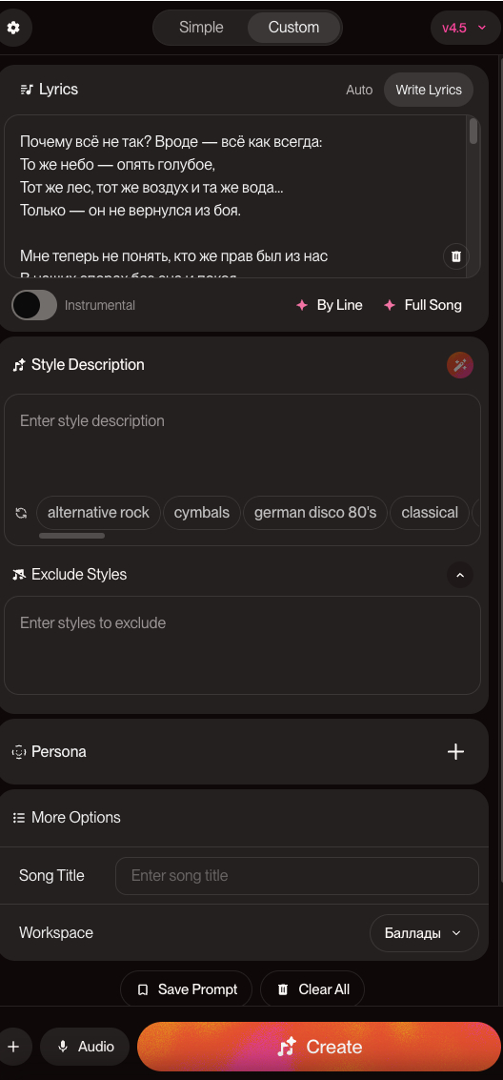
Task: Switch to the Custom tab
Action: (x=293, y=28)
